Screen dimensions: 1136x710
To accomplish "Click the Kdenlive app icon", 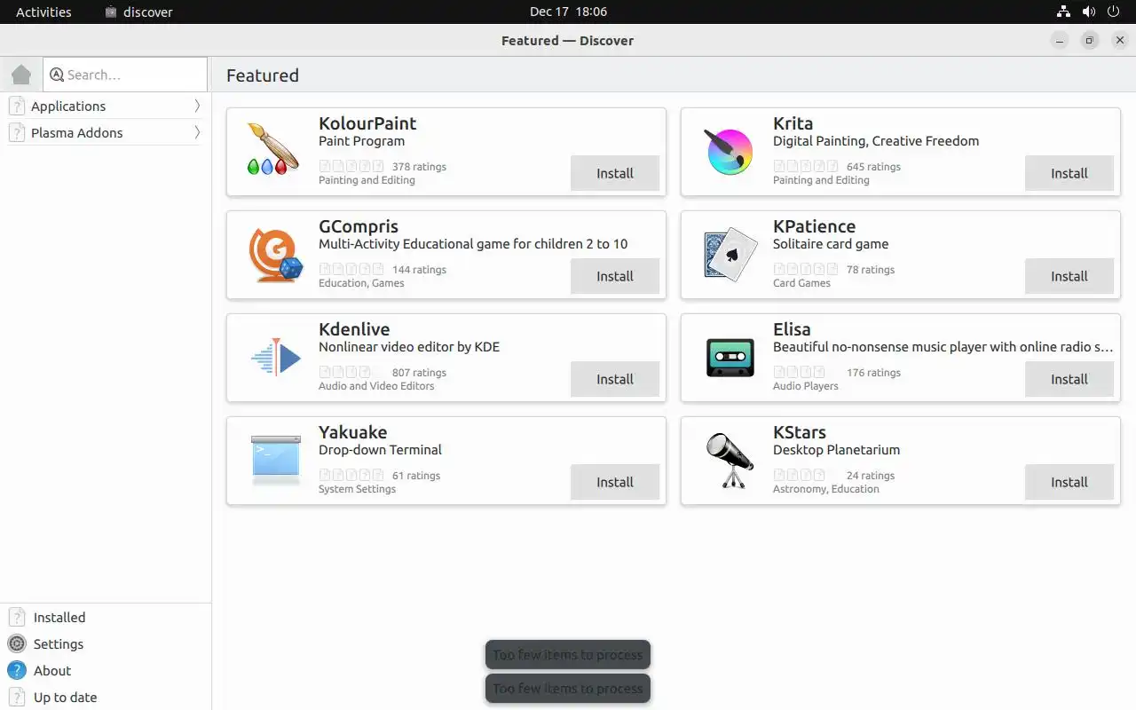I will (276, 357).
